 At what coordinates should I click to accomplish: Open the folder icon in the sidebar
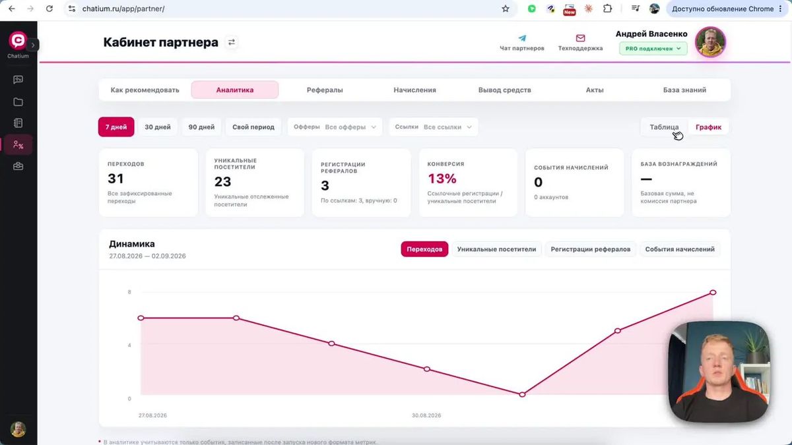(18, 102)
